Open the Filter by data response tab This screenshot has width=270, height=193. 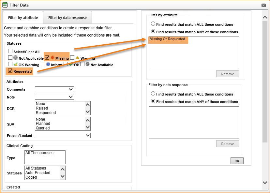67,18
